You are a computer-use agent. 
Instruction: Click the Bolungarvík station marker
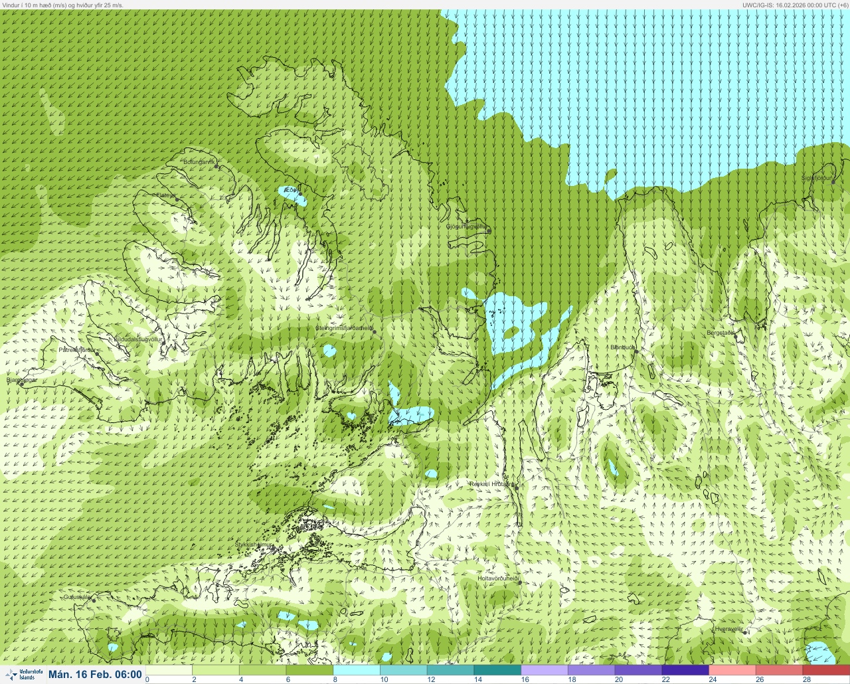coord(217,167)
